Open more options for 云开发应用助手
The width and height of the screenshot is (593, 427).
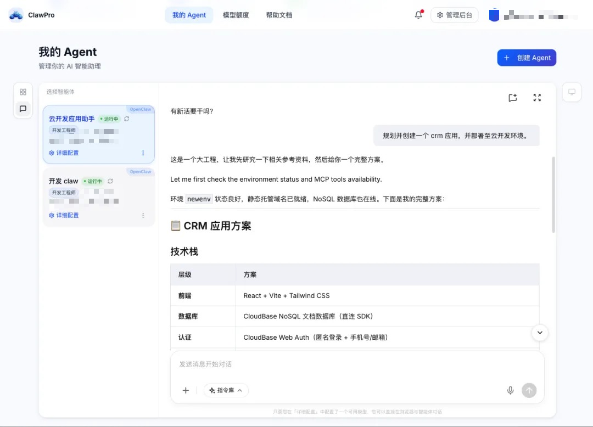[x=143, y=153]
